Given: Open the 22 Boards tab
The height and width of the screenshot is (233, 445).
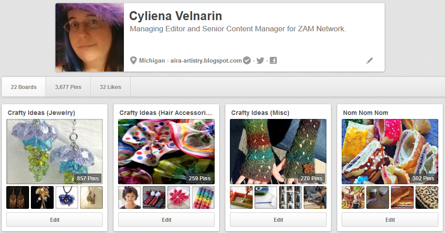Looking at the screenshot, I should [x=24, y=87].
